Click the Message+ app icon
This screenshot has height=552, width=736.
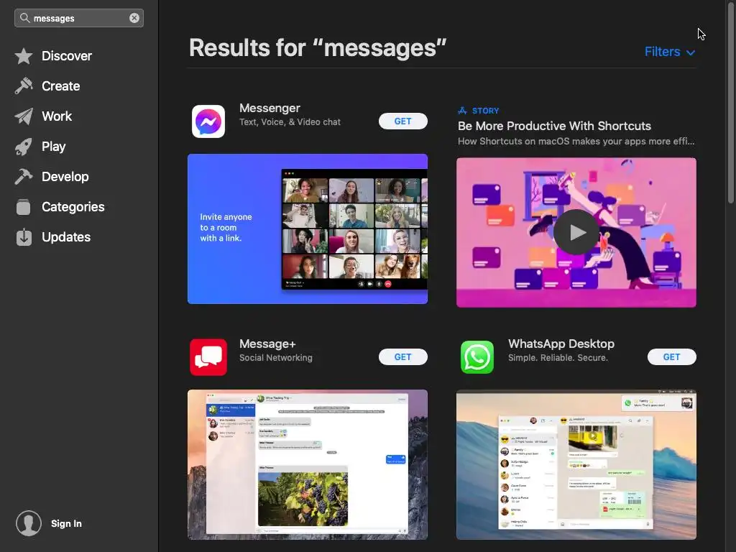pos(208,357)
